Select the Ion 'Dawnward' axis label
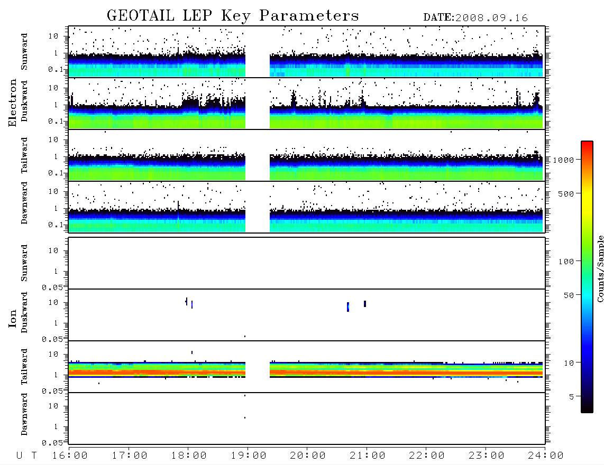The height and width of the screenshot is (465, 604). 24,414
